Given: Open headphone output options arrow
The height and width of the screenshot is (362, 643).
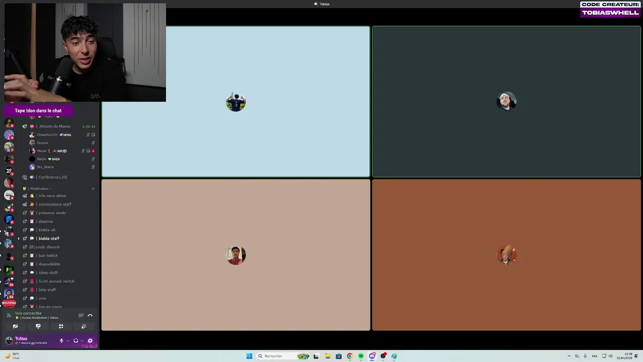Looking at the screenshot, I should (82, 340).
